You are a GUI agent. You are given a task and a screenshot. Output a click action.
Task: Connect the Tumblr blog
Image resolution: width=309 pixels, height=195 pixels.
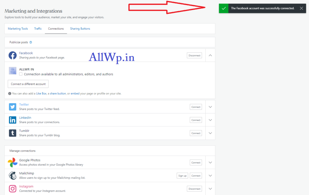[x=196, y=133]
